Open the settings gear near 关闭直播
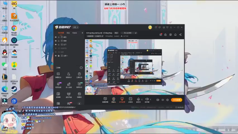Viewport: 238px width, 134px height. tap(167, 100)
